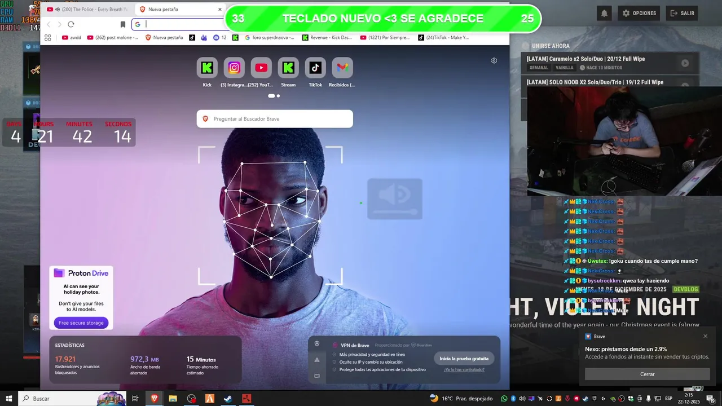Open the awdd YouTube bookmark

tap(72, 38)
